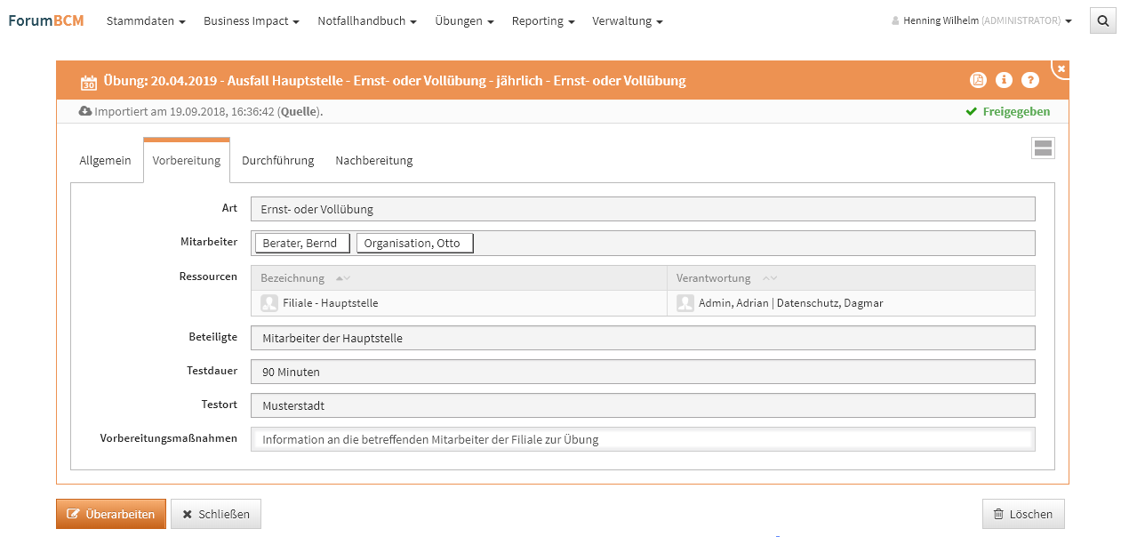Click the Beteiligte field
Image resolution: width=1129 pixels, height=537 pixels.
643,338
